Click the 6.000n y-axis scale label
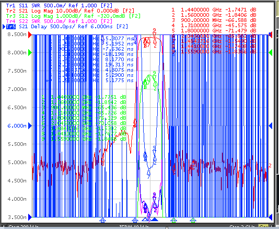Viewport: 279px width, 229px height. pos(17,126)
